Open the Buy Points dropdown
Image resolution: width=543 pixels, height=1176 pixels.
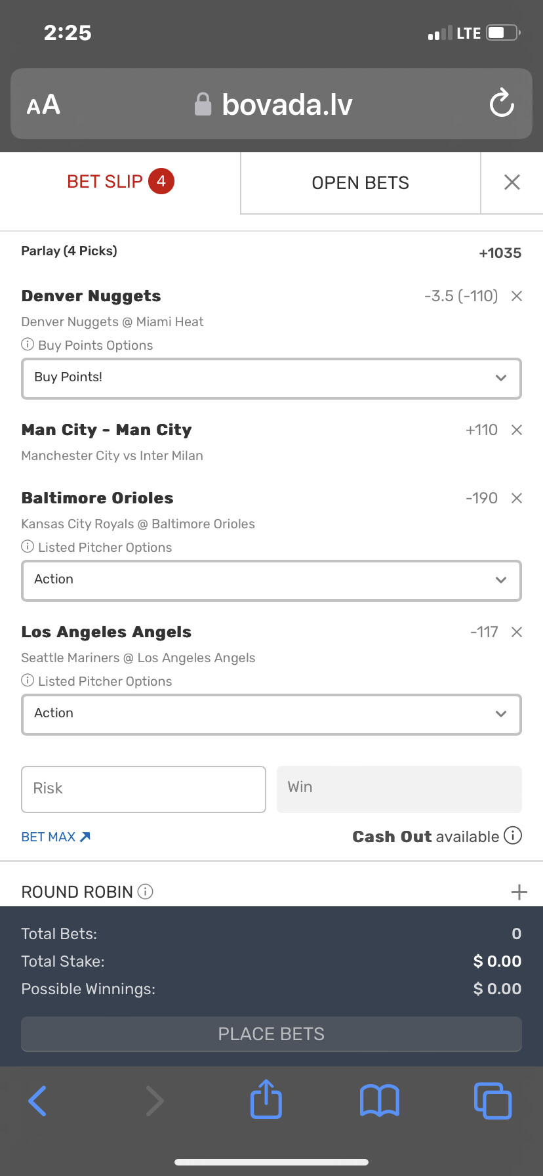(x=271, y=378)
